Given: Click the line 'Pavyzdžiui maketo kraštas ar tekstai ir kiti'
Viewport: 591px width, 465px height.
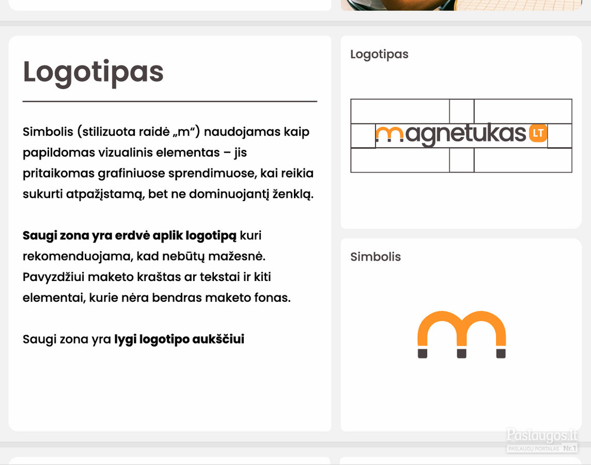Looking at the screenshot, I should tap(147, 277).
